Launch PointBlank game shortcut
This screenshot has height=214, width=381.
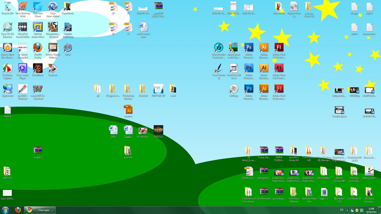[x=38, y=70]
